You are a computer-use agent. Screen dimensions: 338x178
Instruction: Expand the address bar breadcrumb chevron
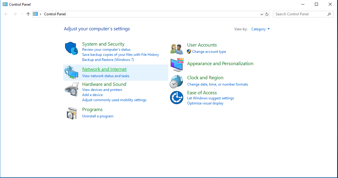coord(41,14)
